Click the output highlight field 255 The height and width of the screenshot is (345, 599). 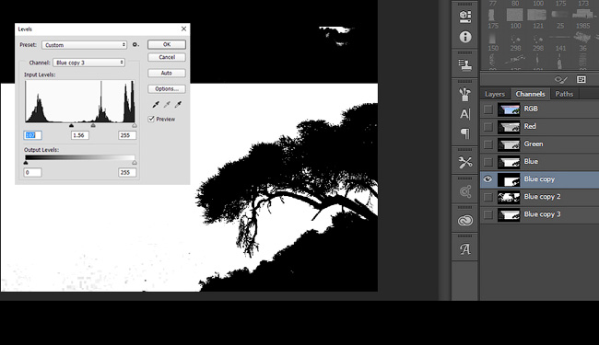[x=127, y=172]
